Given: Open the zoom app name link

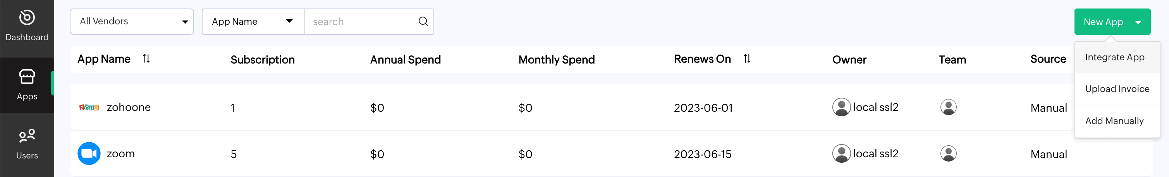Looking at the screenshot, I should click(121, 153).
